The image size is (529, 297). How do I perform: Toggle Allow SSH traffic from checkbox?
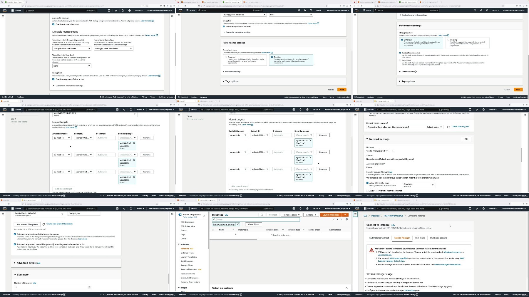point(367,183)
